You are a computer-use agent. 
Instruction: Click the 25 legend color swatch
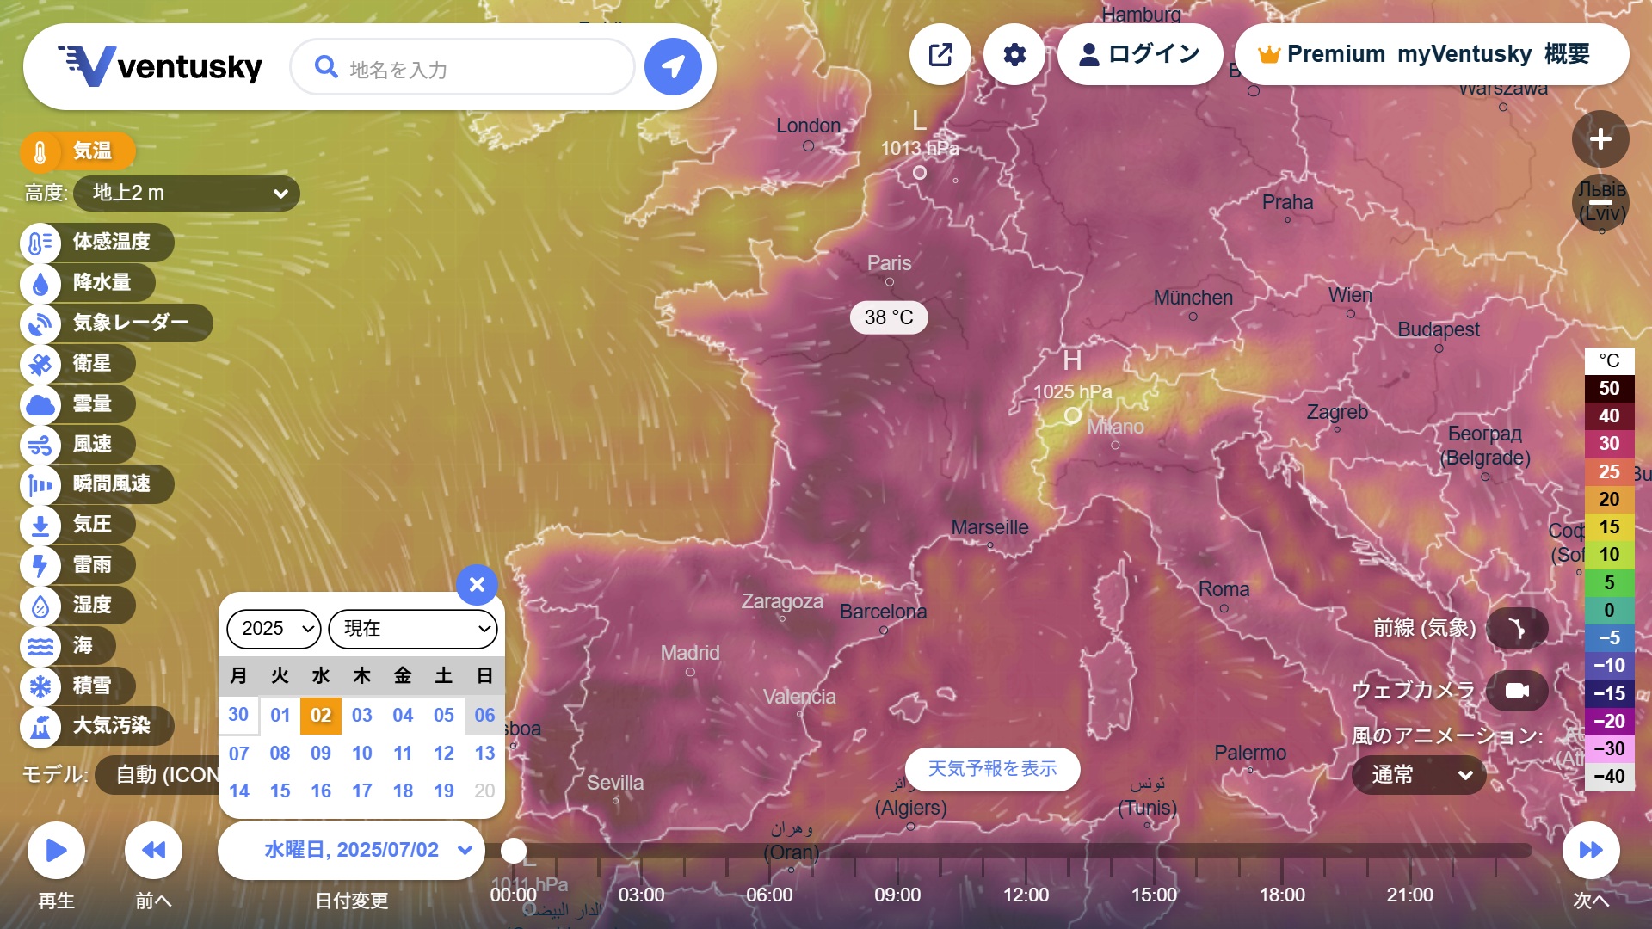coord(1609,472)
